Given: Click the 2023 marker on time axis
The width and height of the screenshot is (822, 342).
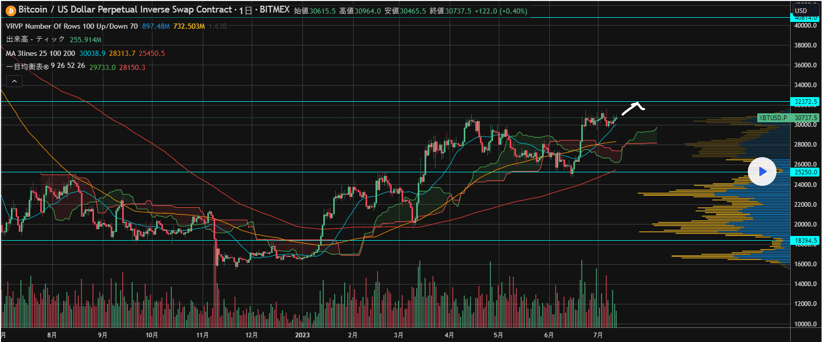Looking at the screenshot, I should pos(302,335).
